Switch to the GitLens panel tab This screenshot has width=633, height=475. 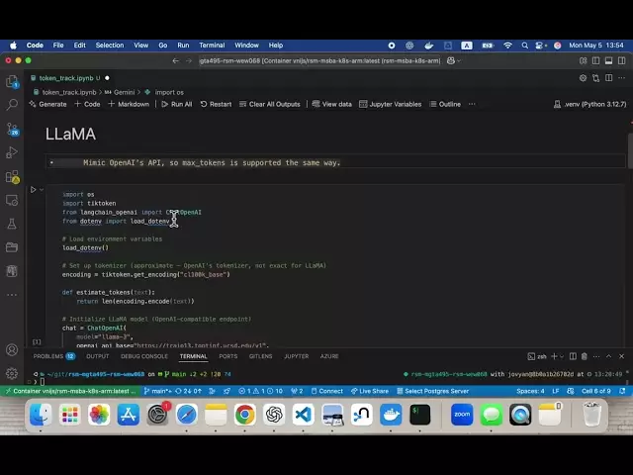[260, 356]
